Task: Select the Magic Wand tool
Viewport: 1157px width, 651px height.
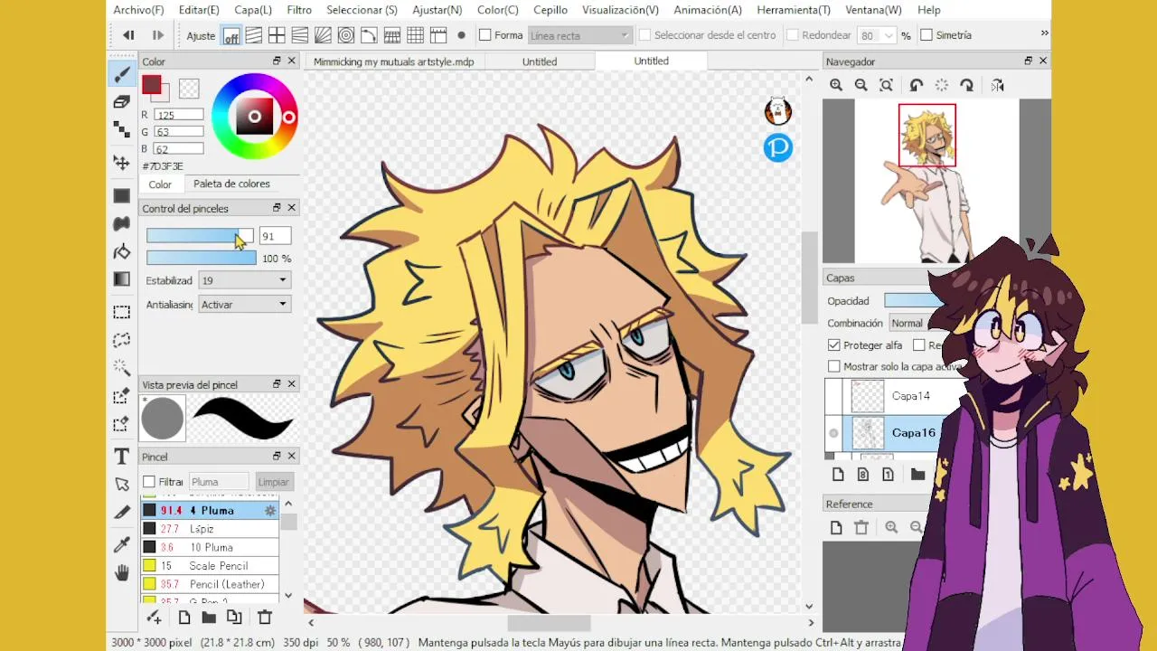Action: tap(121, 368)
